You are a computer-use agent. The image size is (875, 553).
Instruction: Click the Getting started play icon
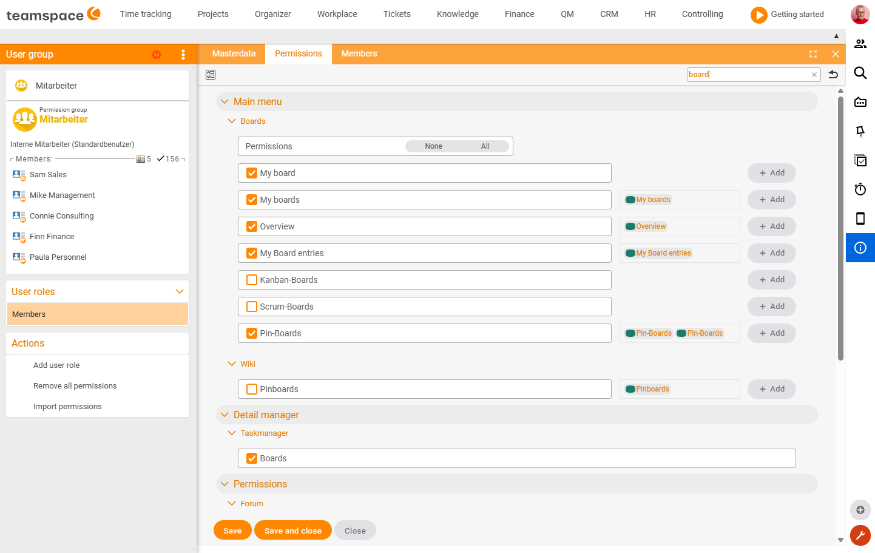click(x=758, y=15)
